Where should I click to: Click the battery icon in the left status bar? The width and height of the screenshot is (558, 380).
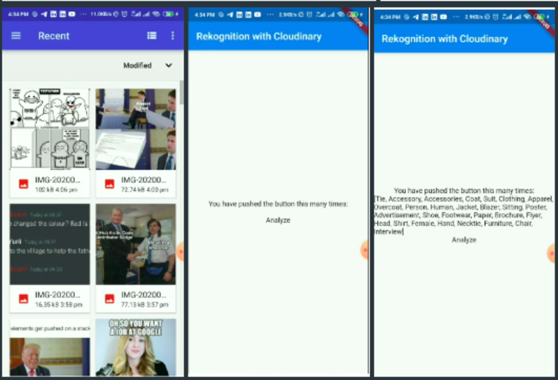coord(169,14)
